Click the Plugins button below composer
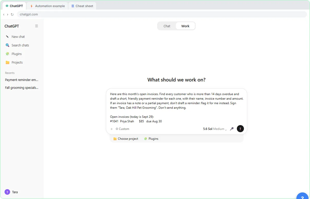The height and width of the screenshot is (199, 310). tap(151, 139)
